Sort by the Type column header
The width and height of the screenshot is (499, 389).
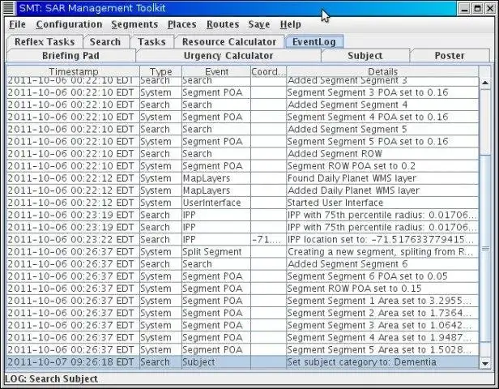click(160, 71)
